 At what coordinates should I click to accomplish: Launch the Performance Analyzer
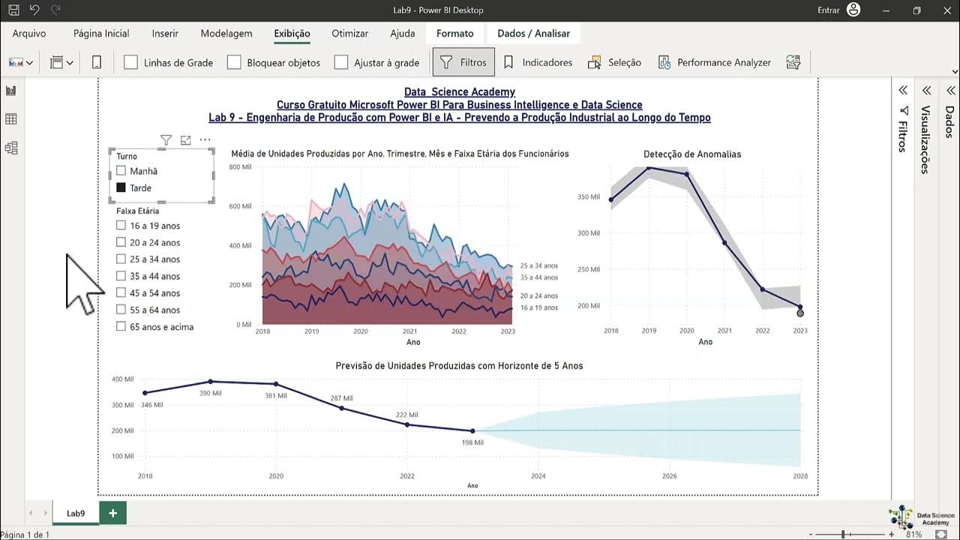(x=715, y=63)
